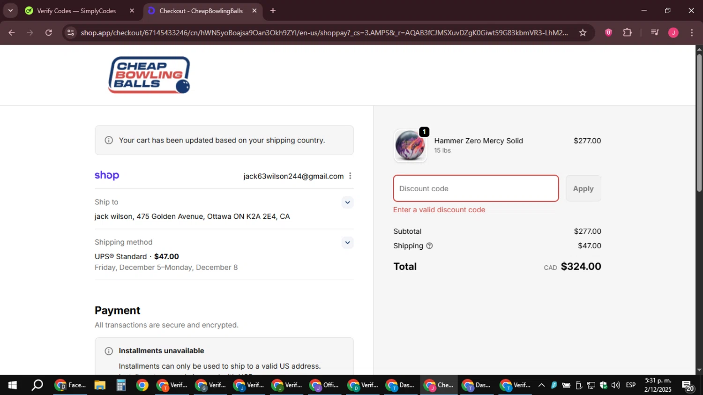
Task: Expand the Ship to section
Action: 347,202
